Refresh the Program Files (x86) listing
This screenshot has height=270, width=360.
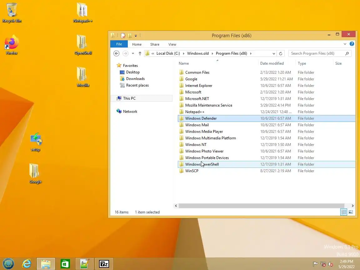coord(281,53)
